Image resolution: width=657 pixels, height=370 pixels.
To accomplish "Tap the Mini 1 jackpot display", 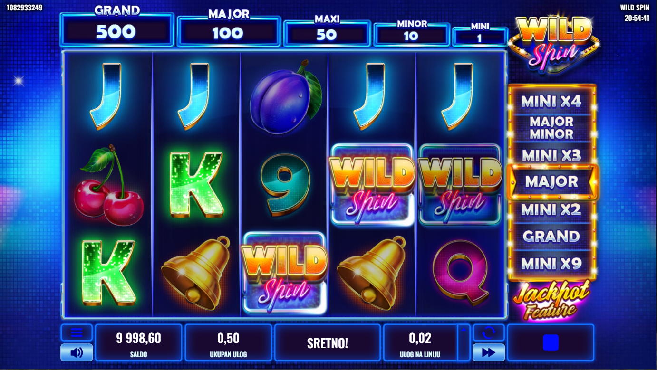I will point(480,37).
